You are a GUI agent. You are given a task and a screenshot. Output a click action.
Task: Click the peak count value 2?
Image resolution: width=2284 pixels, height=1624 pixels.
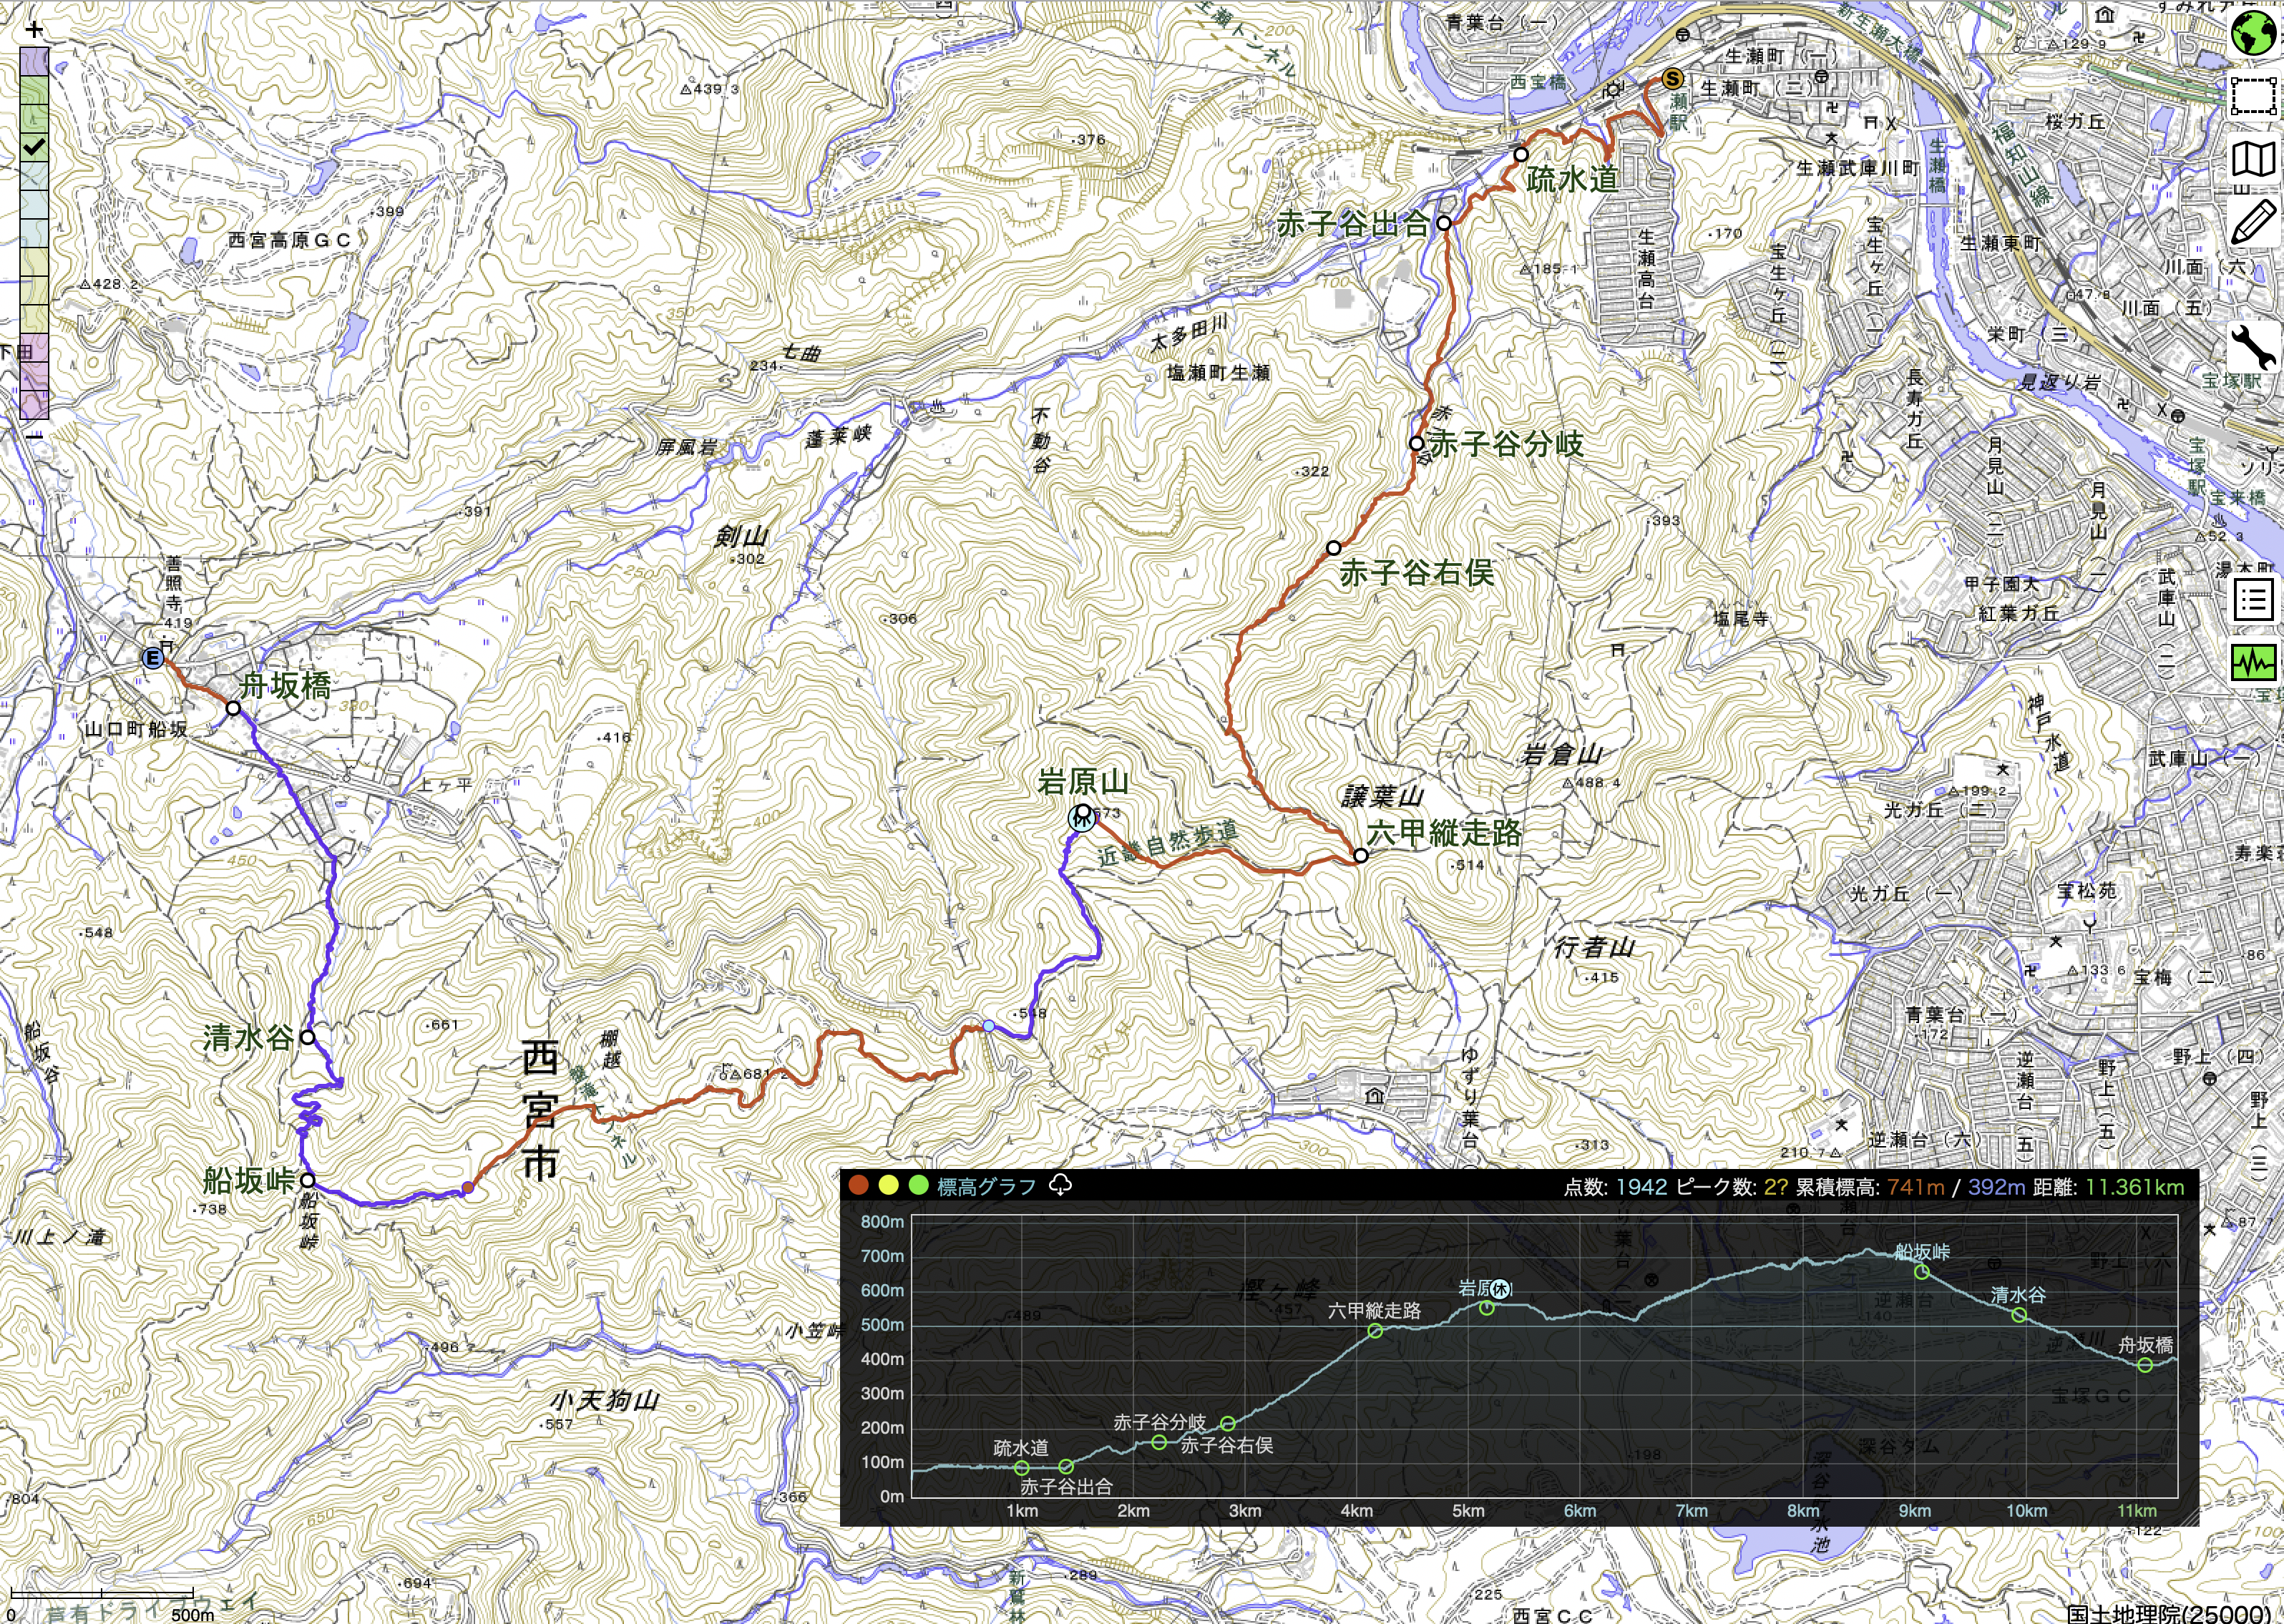(x=1776, y=1186)
